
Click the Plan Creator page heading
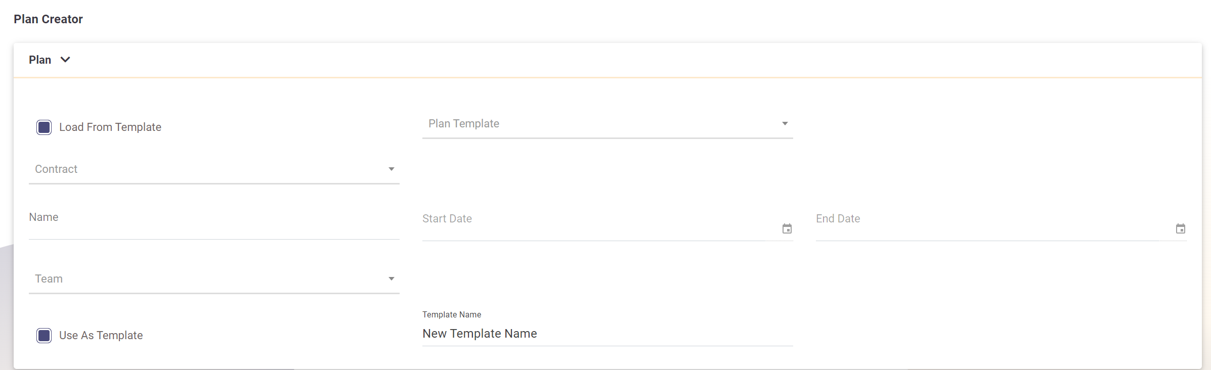click(48, 19)
